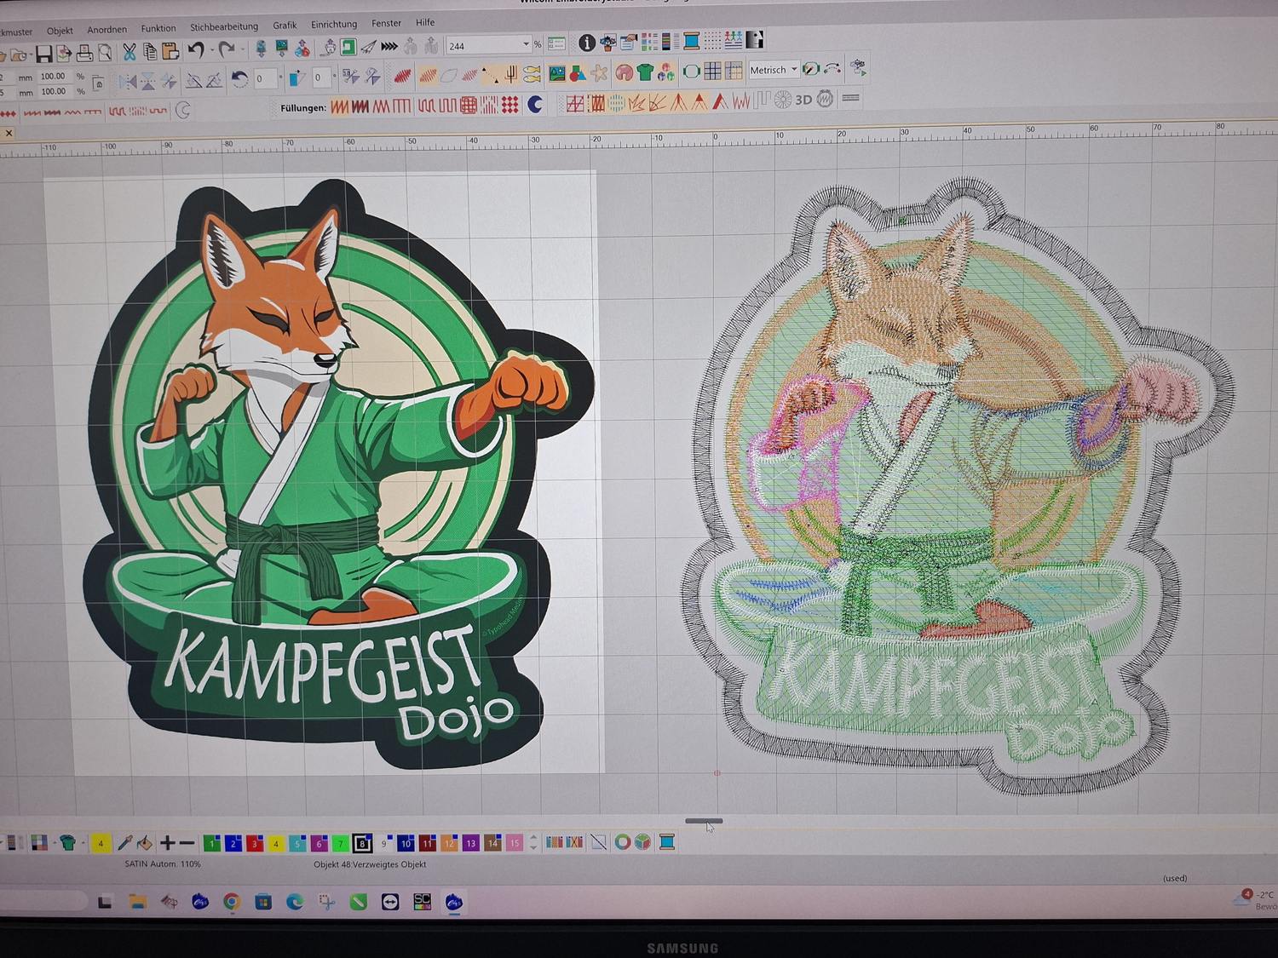Screen dimensions: 1278x958
Task: Open Google Chrome from the taskbar
Action: pyautogui.click(x=231, y=902)
